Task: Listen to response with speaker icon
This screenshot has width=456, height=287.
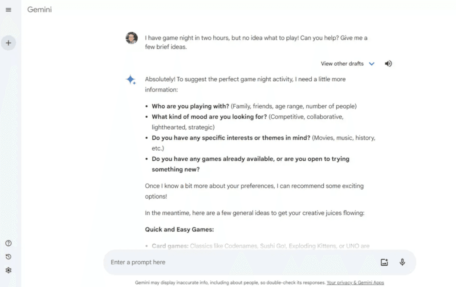Action: point(388,64)
